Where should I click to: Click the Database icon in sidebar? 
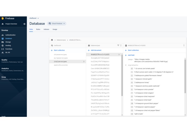click(3, 38)
